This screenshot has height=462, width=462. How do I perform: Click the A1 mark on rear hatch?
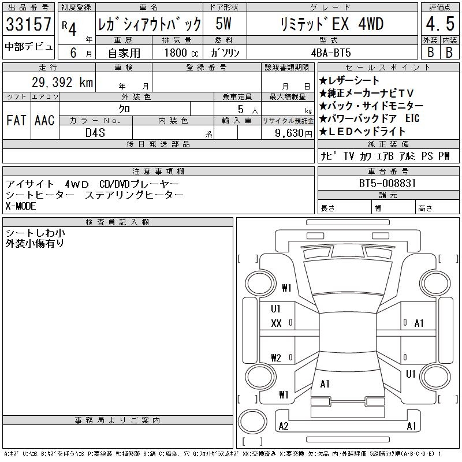tap(325, 384)
